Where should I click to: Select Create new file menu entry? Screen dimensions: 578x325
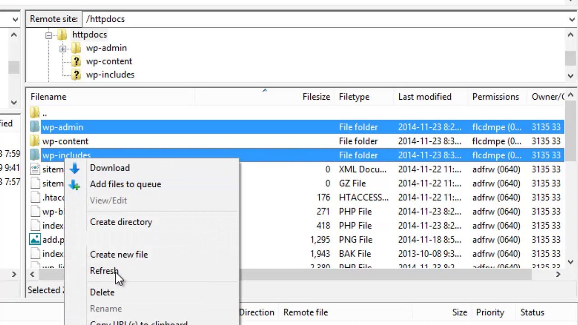tap(119, 255)
